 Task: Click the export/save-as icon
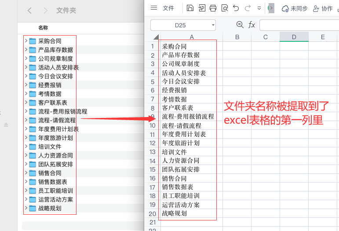point(202,8)
